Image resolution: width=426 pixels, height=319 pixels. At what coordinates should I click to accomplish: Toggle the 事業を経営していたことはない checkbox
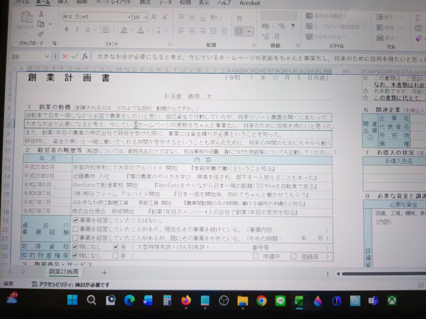[76, 220]
